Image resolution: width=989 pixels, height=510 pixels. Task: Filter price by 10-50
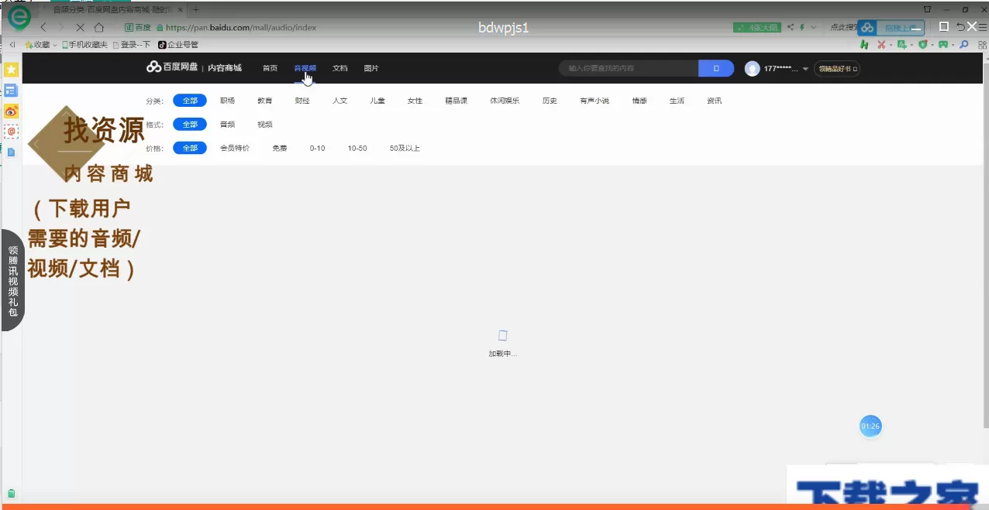click(357, 148)
